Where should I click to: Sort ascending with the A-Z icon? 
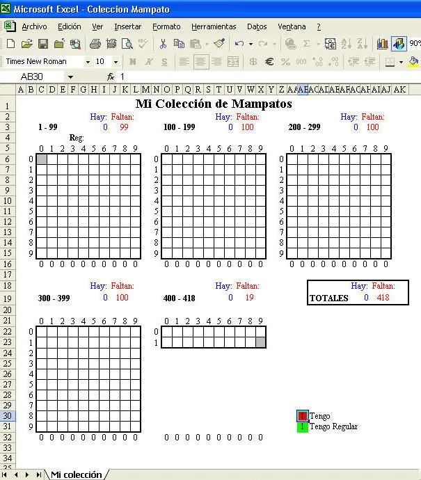coord(347,44)
